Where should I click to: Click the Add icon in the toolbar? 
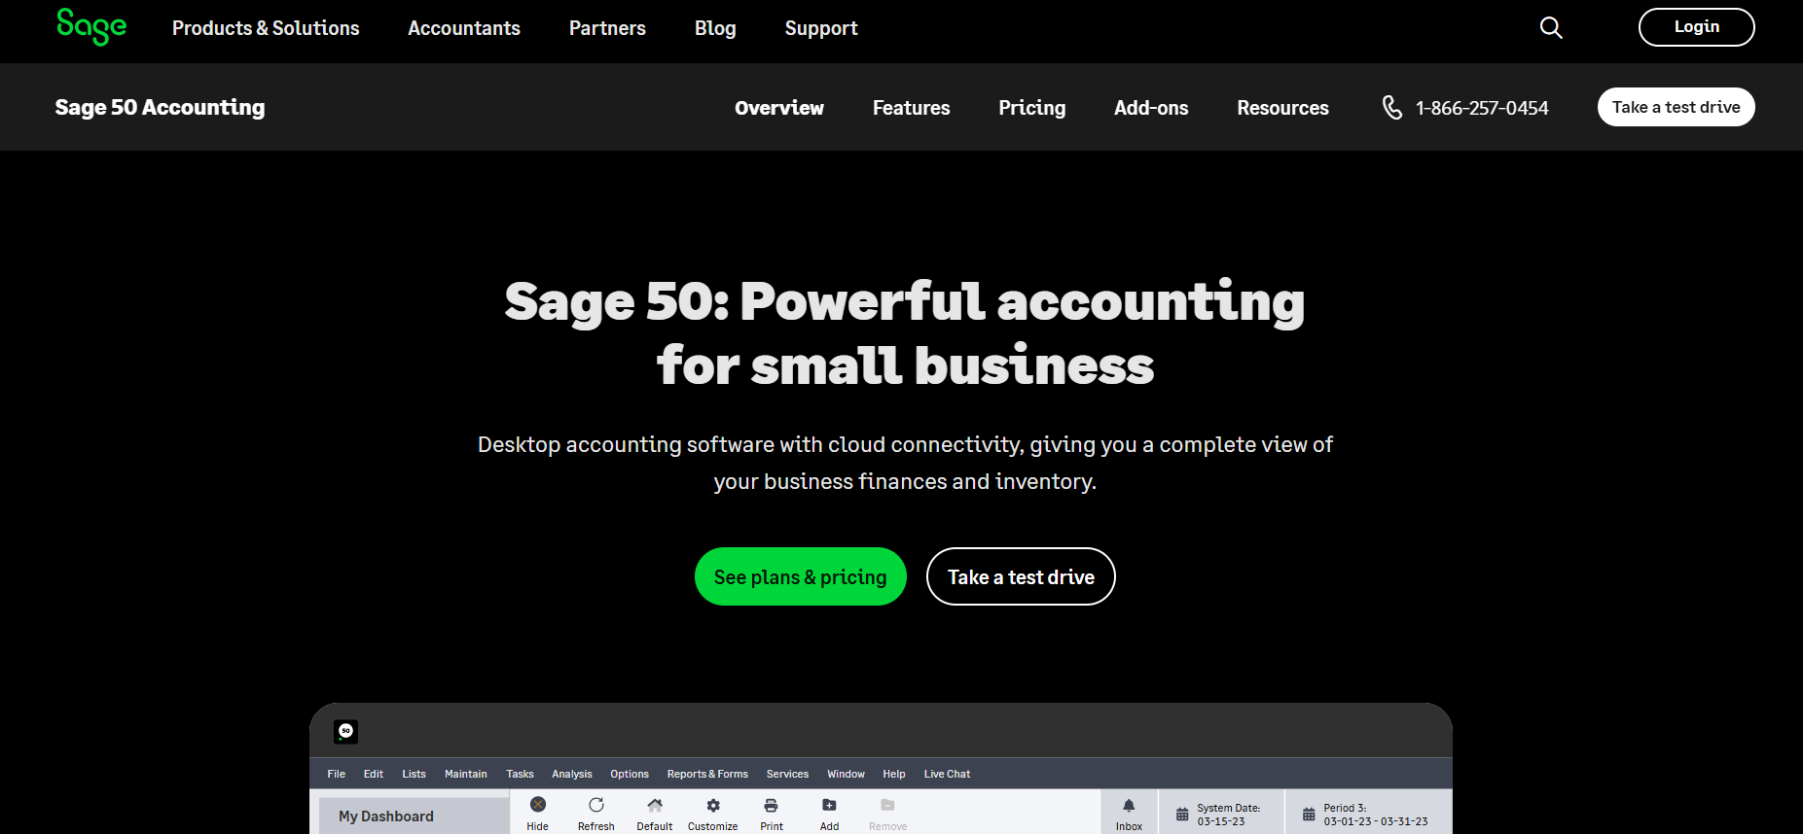click(829, 805)
